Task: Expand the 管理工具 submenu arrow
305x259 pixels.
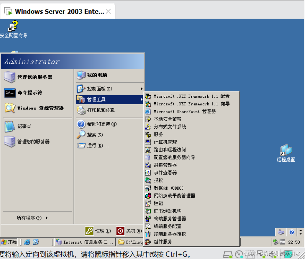Action: [142, 99]
